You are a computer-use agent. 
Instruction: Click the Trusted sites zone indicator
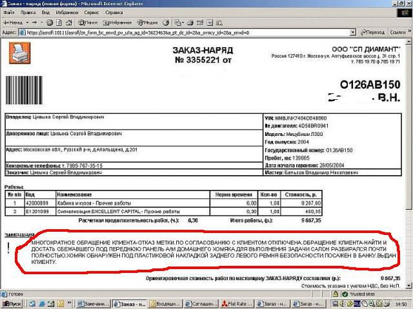[x=359, y=294]
